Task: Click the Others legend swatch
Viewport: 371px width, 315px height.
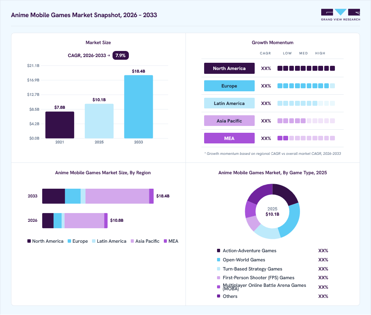Action: click(219, 296)
